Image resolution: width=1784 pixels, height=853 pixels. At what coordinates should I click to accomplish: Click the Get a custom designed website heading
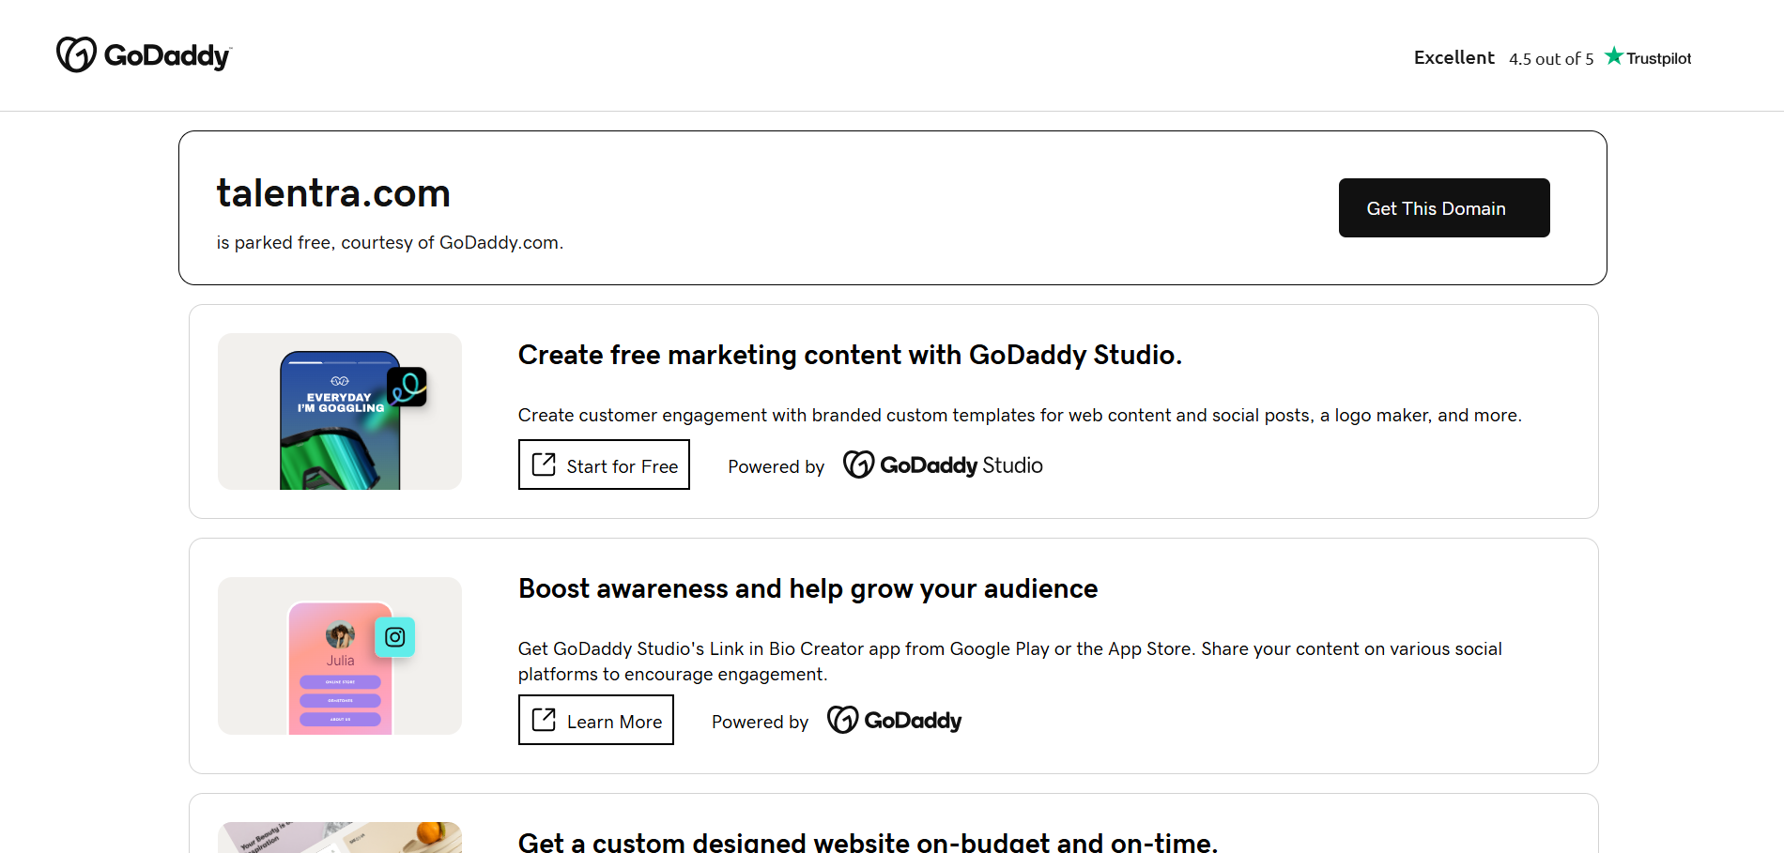click(868, 842)
